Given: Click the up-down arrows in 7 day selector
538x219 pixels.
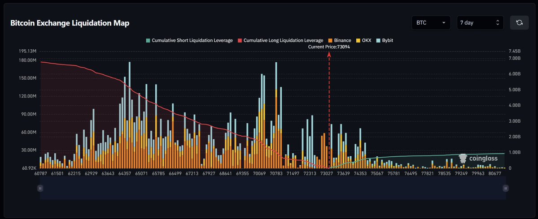Looking at the screenshot, I should (x=497, y=22).
